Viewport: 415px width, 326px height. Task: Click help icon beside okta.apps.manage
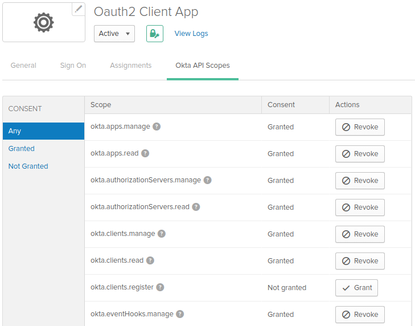tap(157, 127)
